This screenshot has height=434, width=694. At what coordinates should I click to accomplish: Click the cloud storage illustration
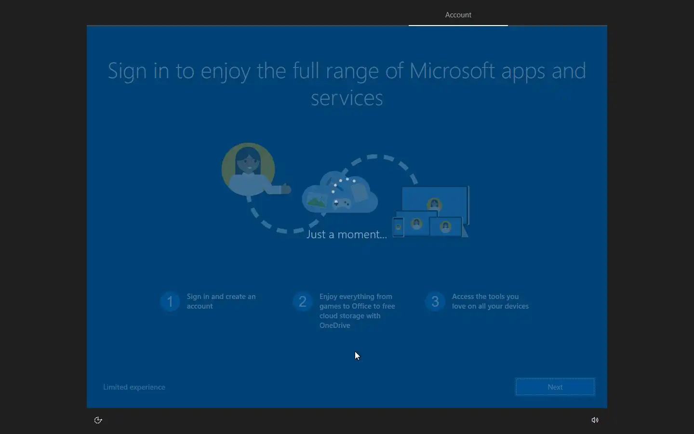tap(340, 192)
